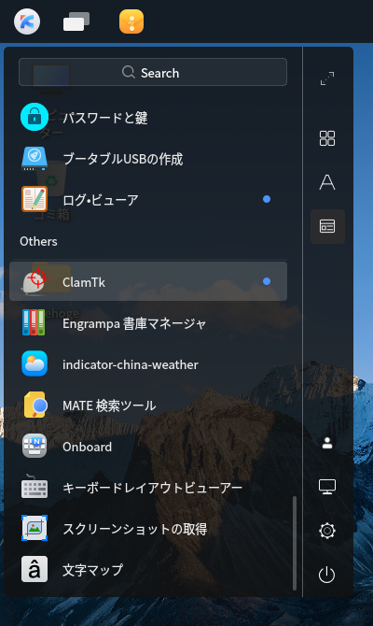Open settings gear in sidebar
373x626 pixels.
coord(327,531)
